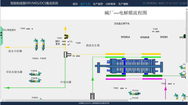Click the magenta upward flow arrow
The width and height of the screenshot is (188, 105).
pos(165,88)
